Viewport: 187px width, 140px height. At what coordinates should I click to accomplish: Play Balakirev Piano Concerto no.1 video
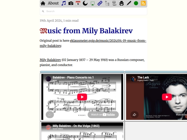[x=82, y=97]
